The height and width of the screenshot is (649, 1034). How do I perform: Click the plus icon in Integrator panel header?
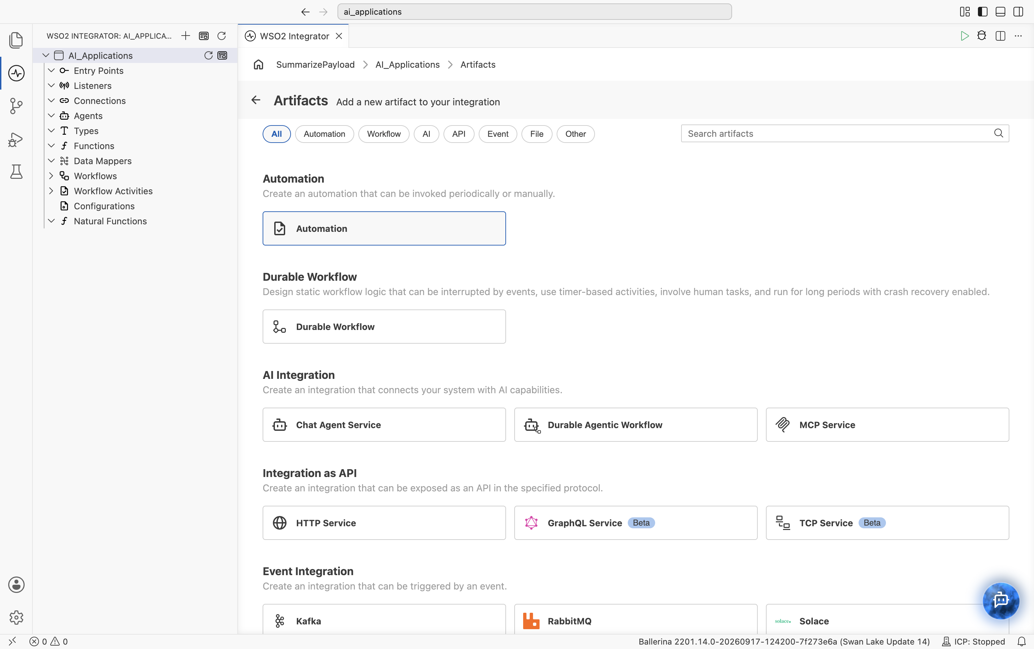(x=185, y=36)
